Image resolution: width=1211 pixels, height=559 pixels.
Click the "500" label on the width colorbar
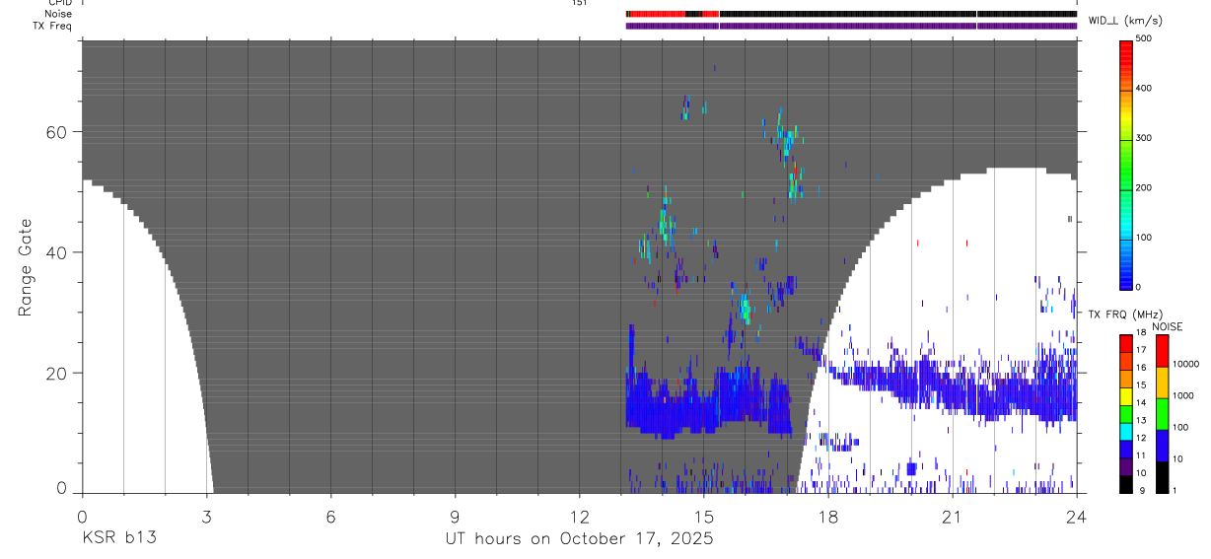click(1144, 38)
